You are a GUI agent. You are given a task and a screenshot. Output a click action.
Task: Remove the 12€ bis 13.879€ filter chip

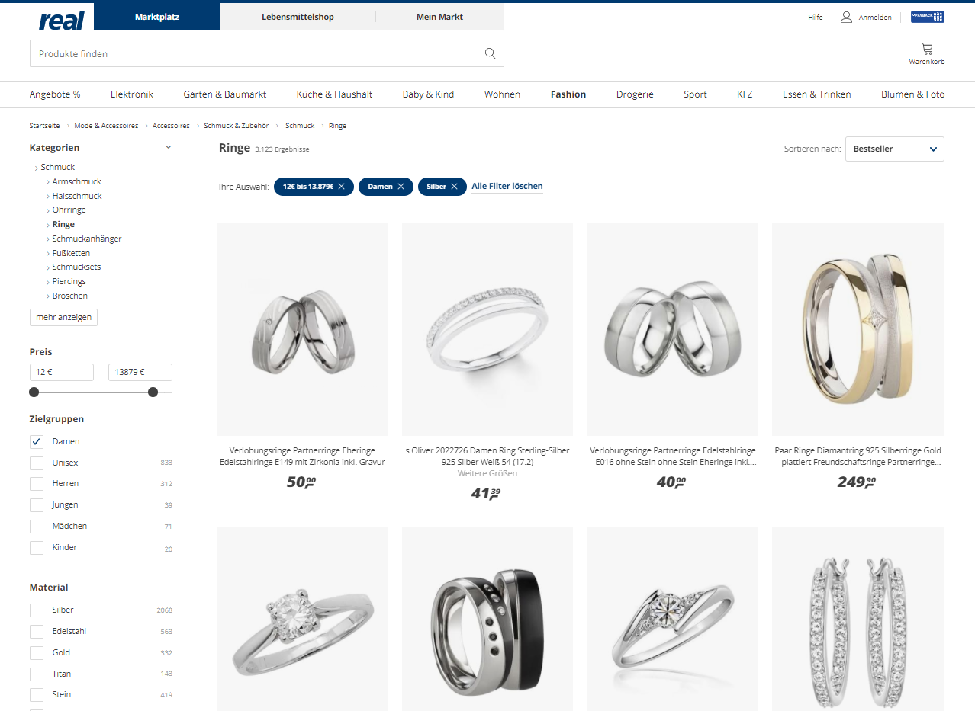point(341,186)
